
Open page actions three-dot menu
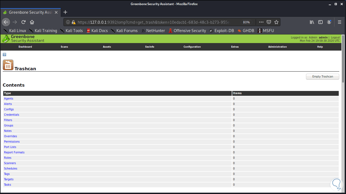[261, 22]
